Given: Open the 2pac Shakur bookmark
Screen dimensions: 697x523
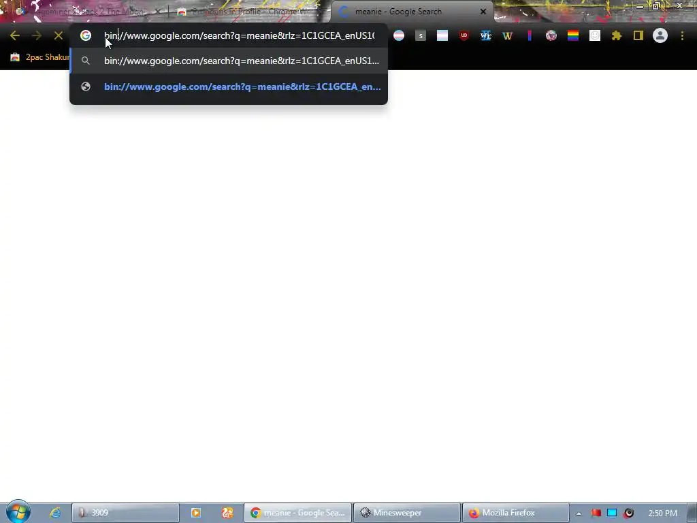Looking at the screenshot, I should [39, 57].
